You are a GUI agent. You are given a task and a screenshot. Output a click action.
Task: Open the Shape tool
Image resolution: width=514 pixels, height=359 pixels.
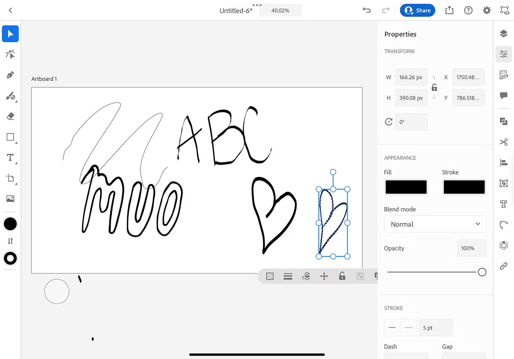pos(10,137)
